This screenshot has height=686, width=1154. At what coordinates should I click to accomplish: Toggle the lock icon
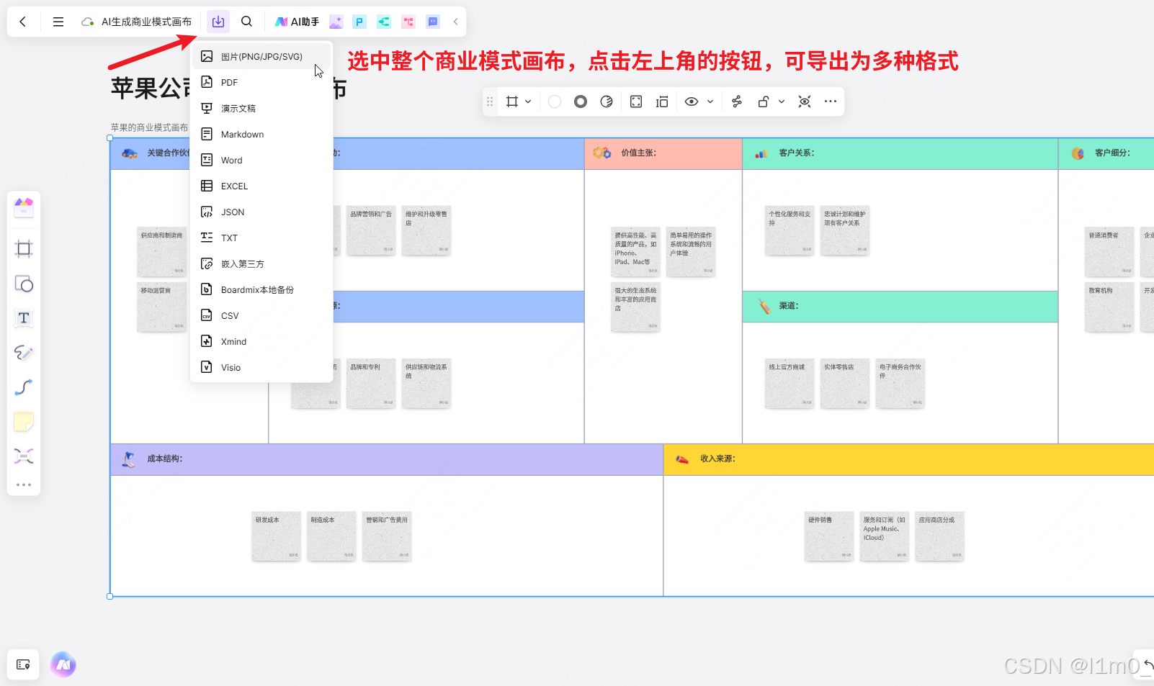[x=764, y=101]
